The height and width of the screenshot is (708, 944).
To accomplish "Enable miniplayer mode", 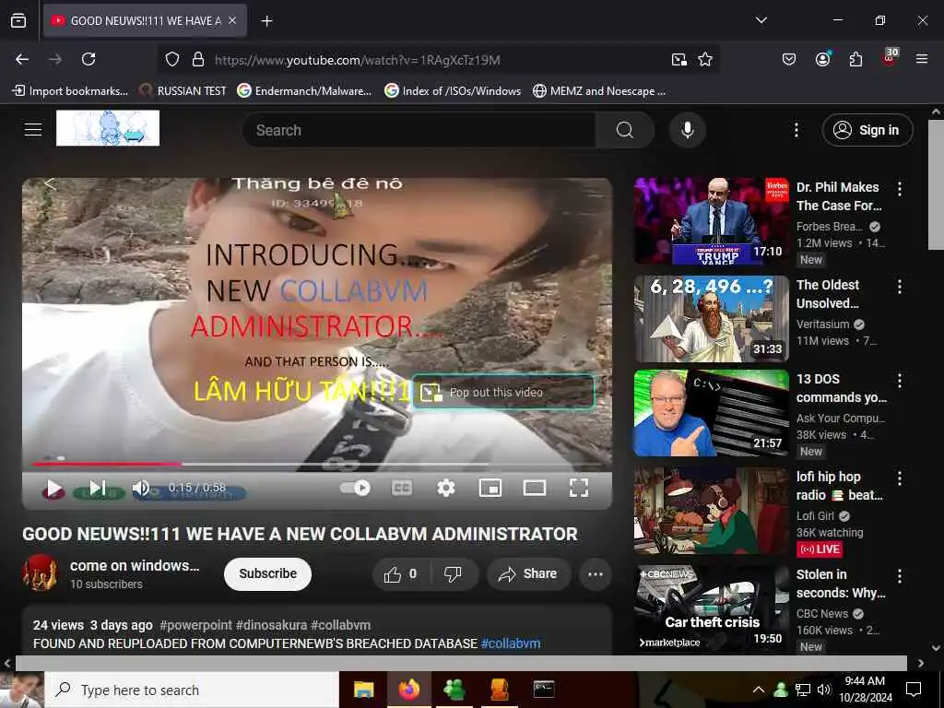I will coord(490,488).
